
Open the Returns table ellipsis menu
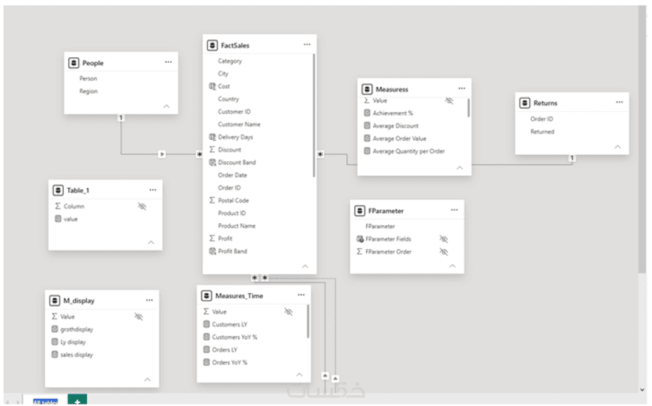(x=619, y=102)
